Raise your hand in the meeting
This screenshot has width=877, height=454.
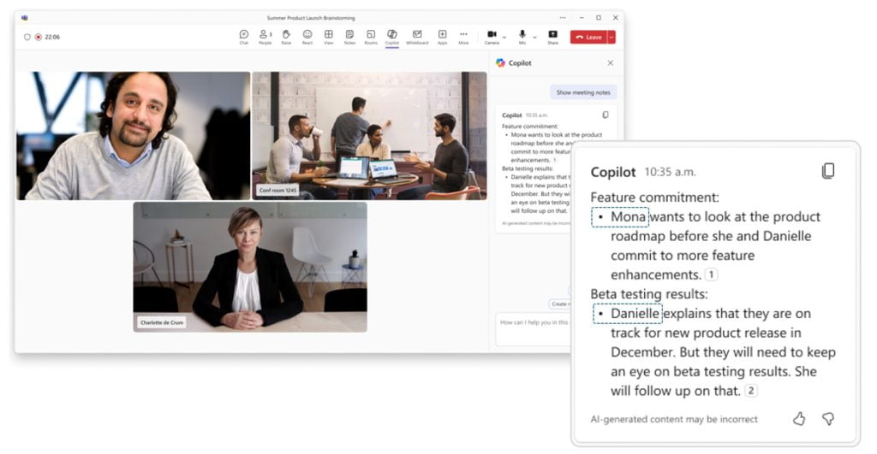click(x=286, y=36)
